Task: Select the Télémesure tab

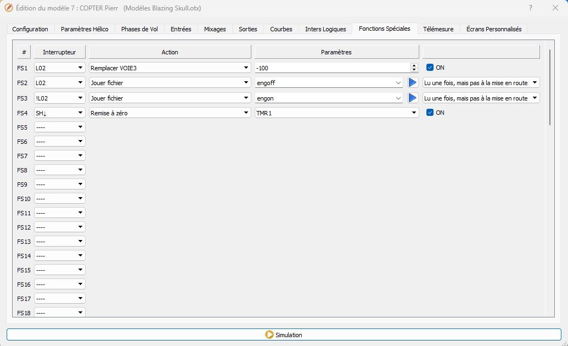Action: click(x=438, y=29)
